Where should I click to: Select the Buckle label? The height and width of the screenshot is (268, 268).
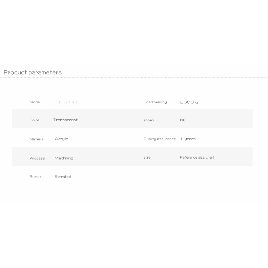pos(36,177)
